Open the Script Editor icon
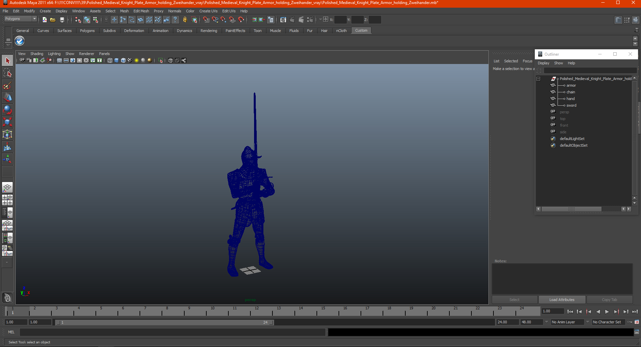The image size is (641, 347). pos(637,332)
